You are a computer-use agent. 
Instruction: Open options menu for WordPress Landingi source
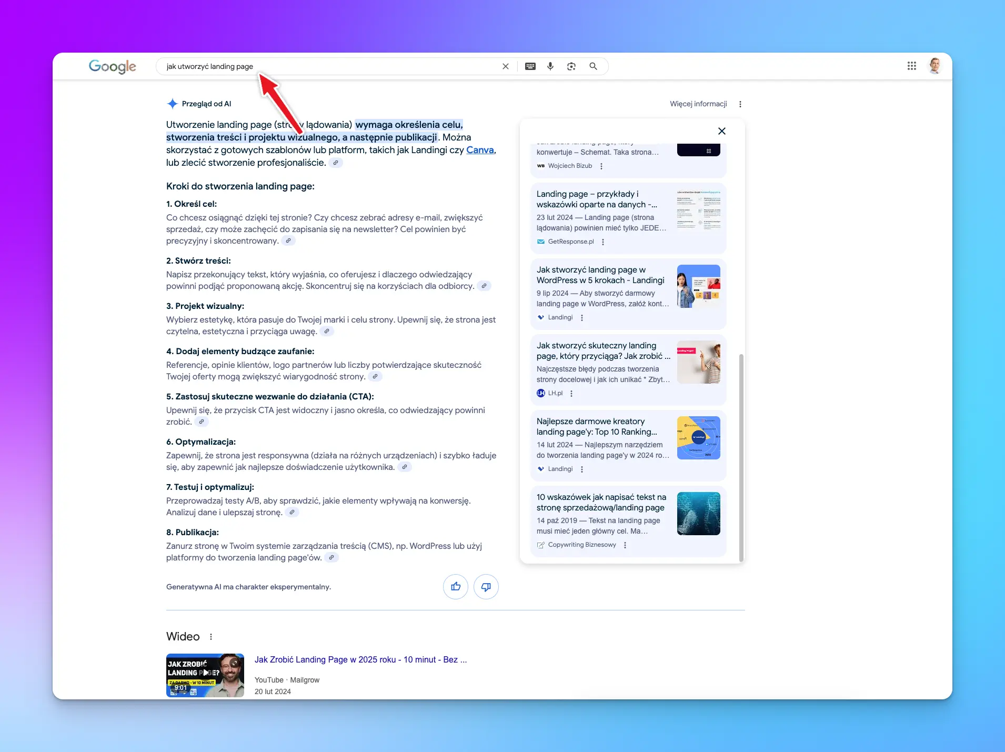click(582, 318)
